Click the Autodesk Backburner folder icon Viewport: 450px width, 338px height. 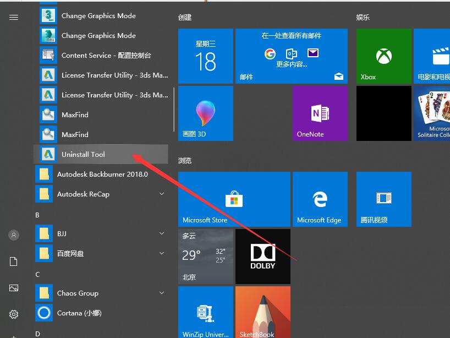tap(44, 174)
